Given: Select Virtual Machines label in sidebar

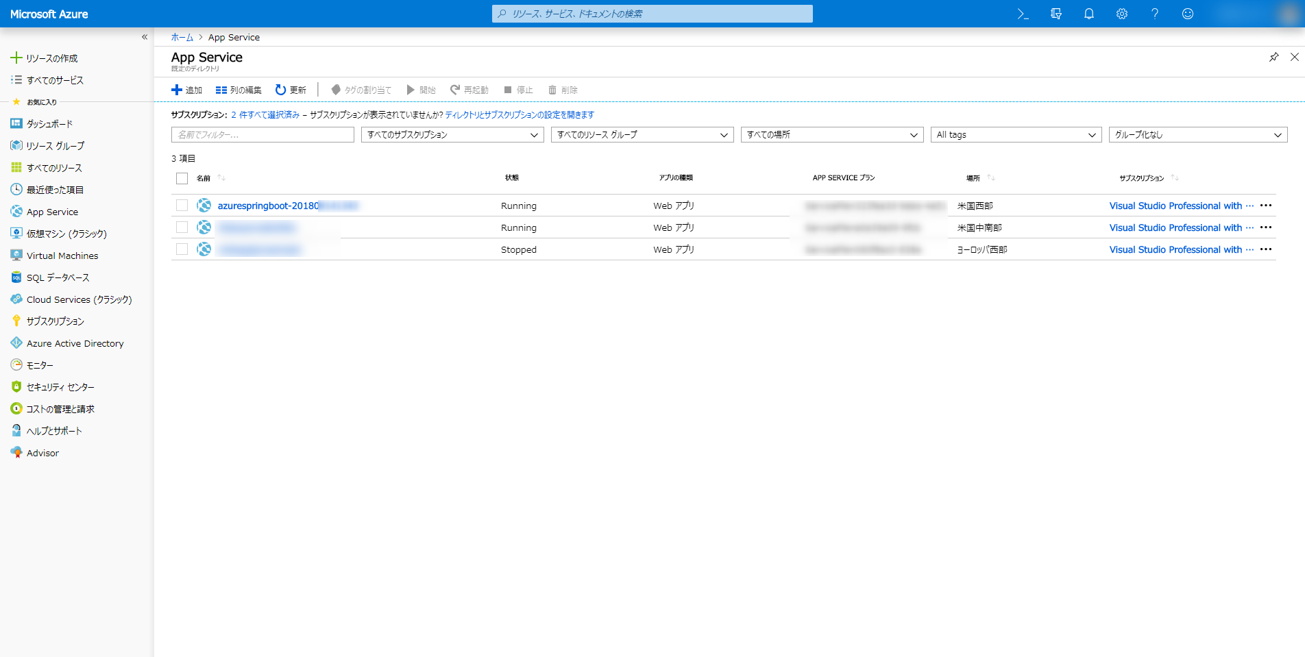Looking at the screenshot, I should point(62,256).
